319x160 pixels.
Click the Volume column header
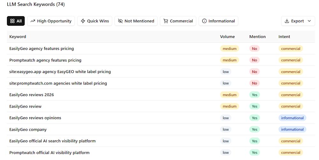[x=227, y=37]
